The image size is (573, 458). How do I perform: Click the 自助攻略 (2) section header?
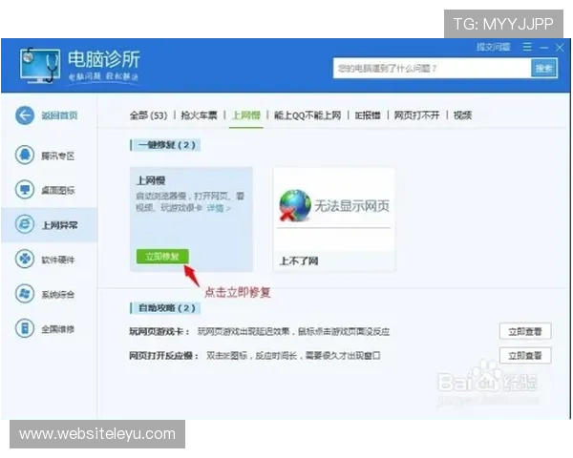tap(166, 308)
